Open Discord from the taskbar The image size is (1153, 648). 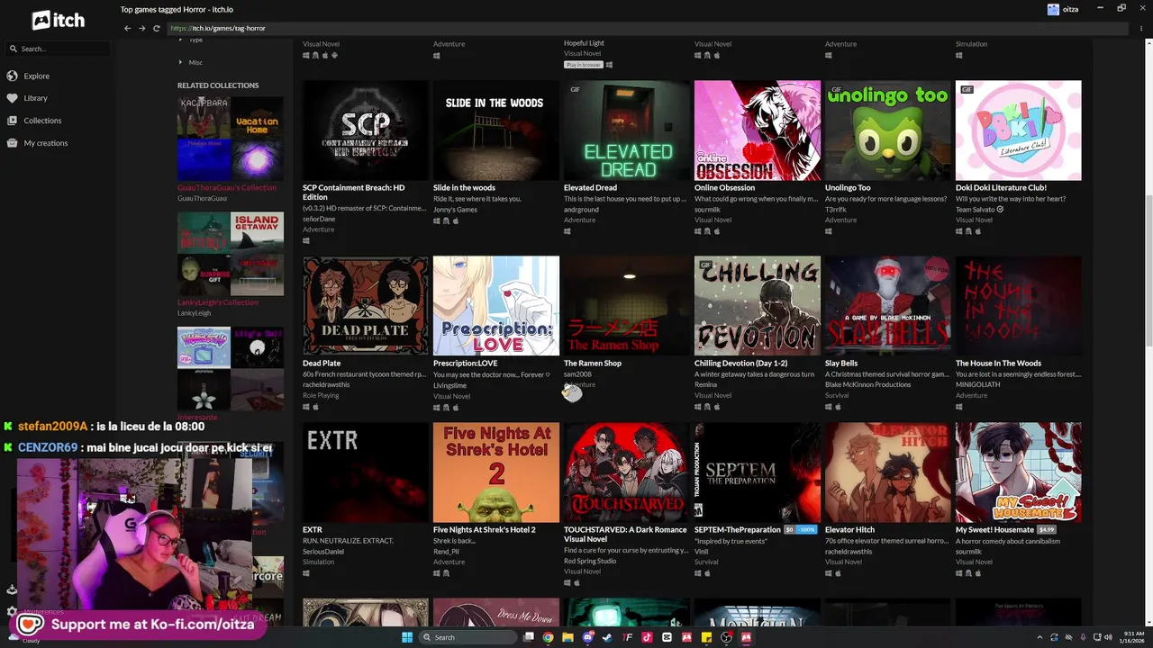point(587,637)
